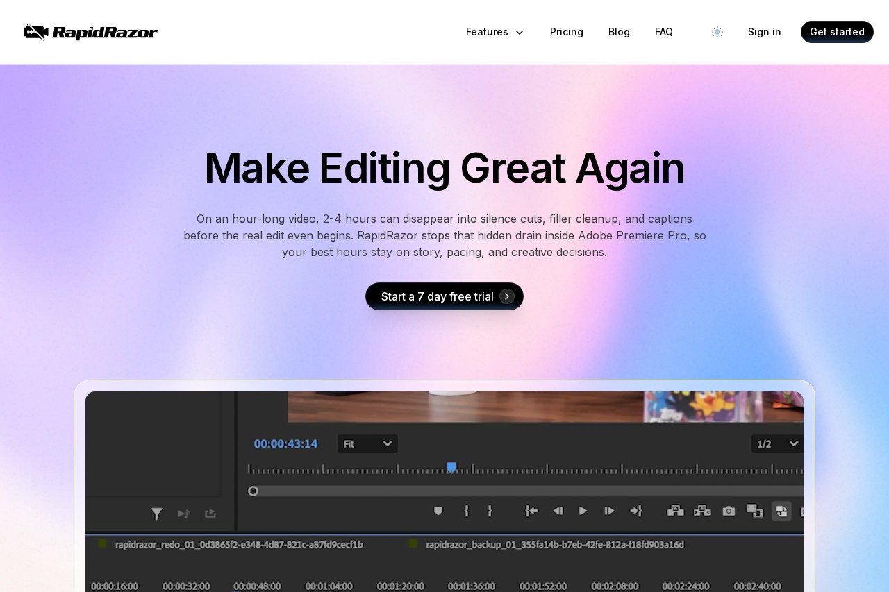Open the Fit zoom level dropdown
The height and width of the screenshot is (592, 889).
[367, 443]
